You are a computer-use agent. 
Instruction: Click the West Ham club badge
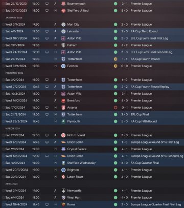tap(63, 198)
